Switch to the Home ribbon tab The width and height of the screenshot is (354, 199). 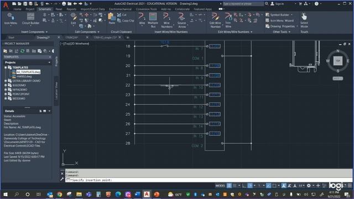tap(17, 9)
